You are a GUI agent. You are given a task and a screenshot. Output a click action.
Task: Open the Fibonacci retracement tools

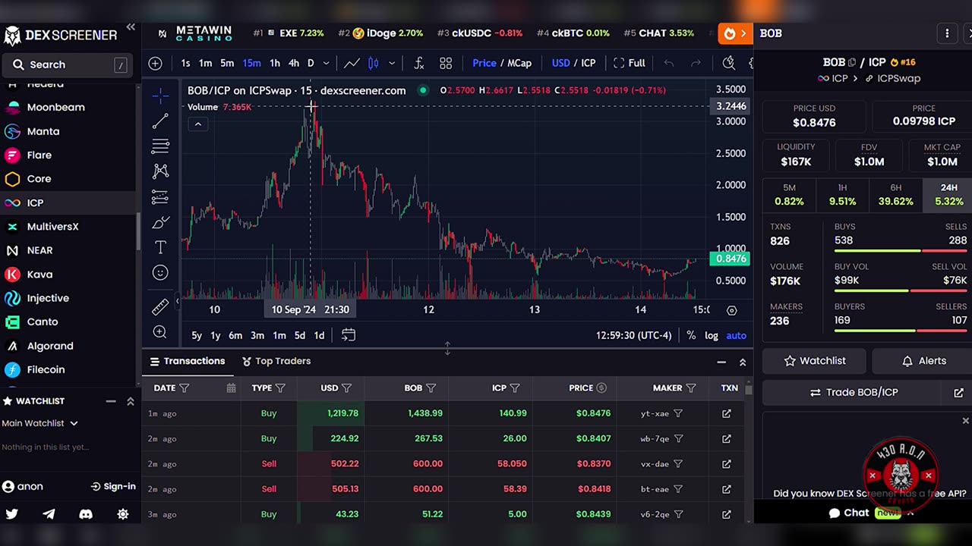[x=160, y=146]
